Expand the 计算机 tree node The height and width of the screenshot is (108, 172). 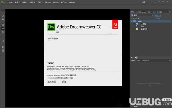click(x=134, y=24)
